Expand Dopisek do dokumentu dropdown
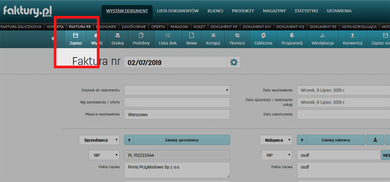Image resolution: width=390 pixels, height=182 pixels. click(x=177, y=90)
